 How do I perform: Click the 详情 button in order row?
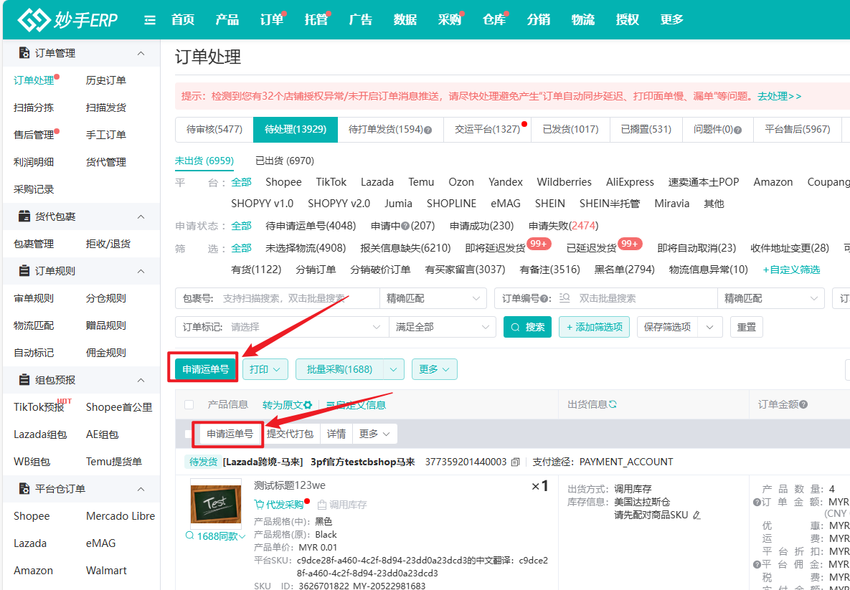coord(336,434)
